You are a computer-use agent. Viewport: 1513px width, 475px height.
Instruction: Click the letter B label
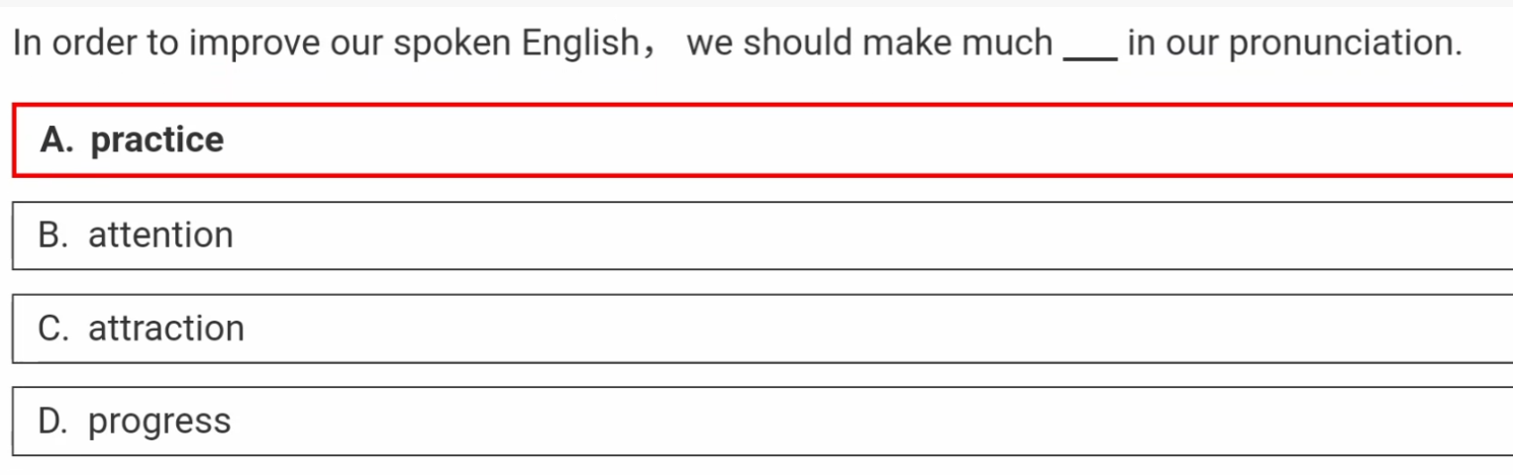coord(53,236)
